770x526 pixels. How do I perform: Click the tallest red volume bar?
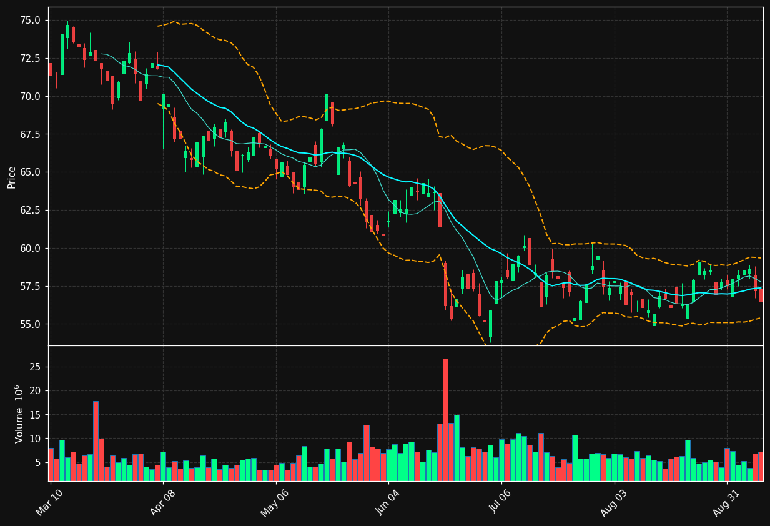445,420
